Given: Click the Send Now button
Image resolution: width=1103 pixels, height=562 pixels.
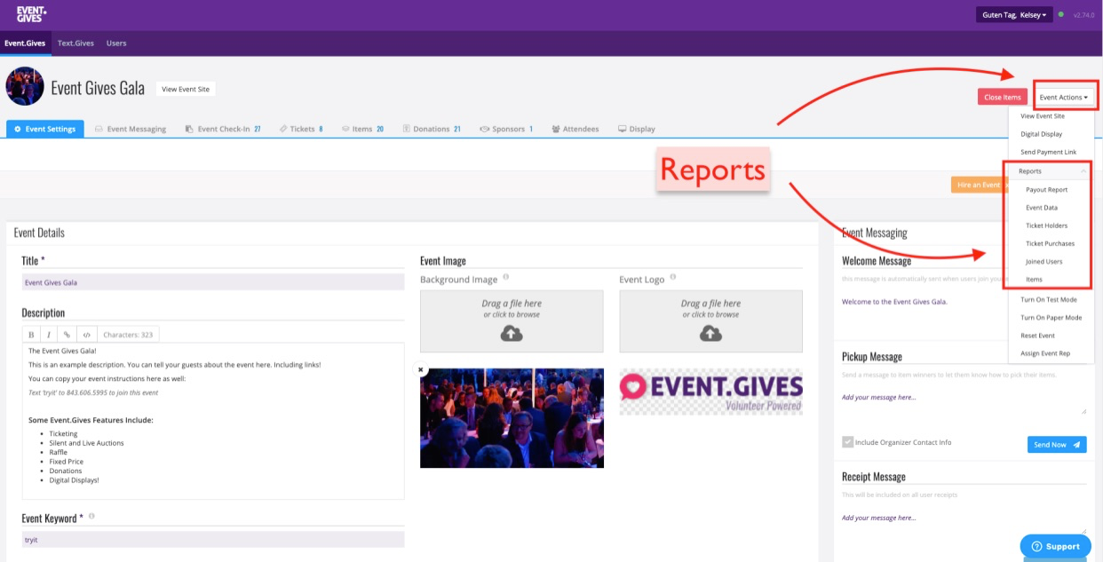Looking at the screenshot, I should coord(1057,444).
